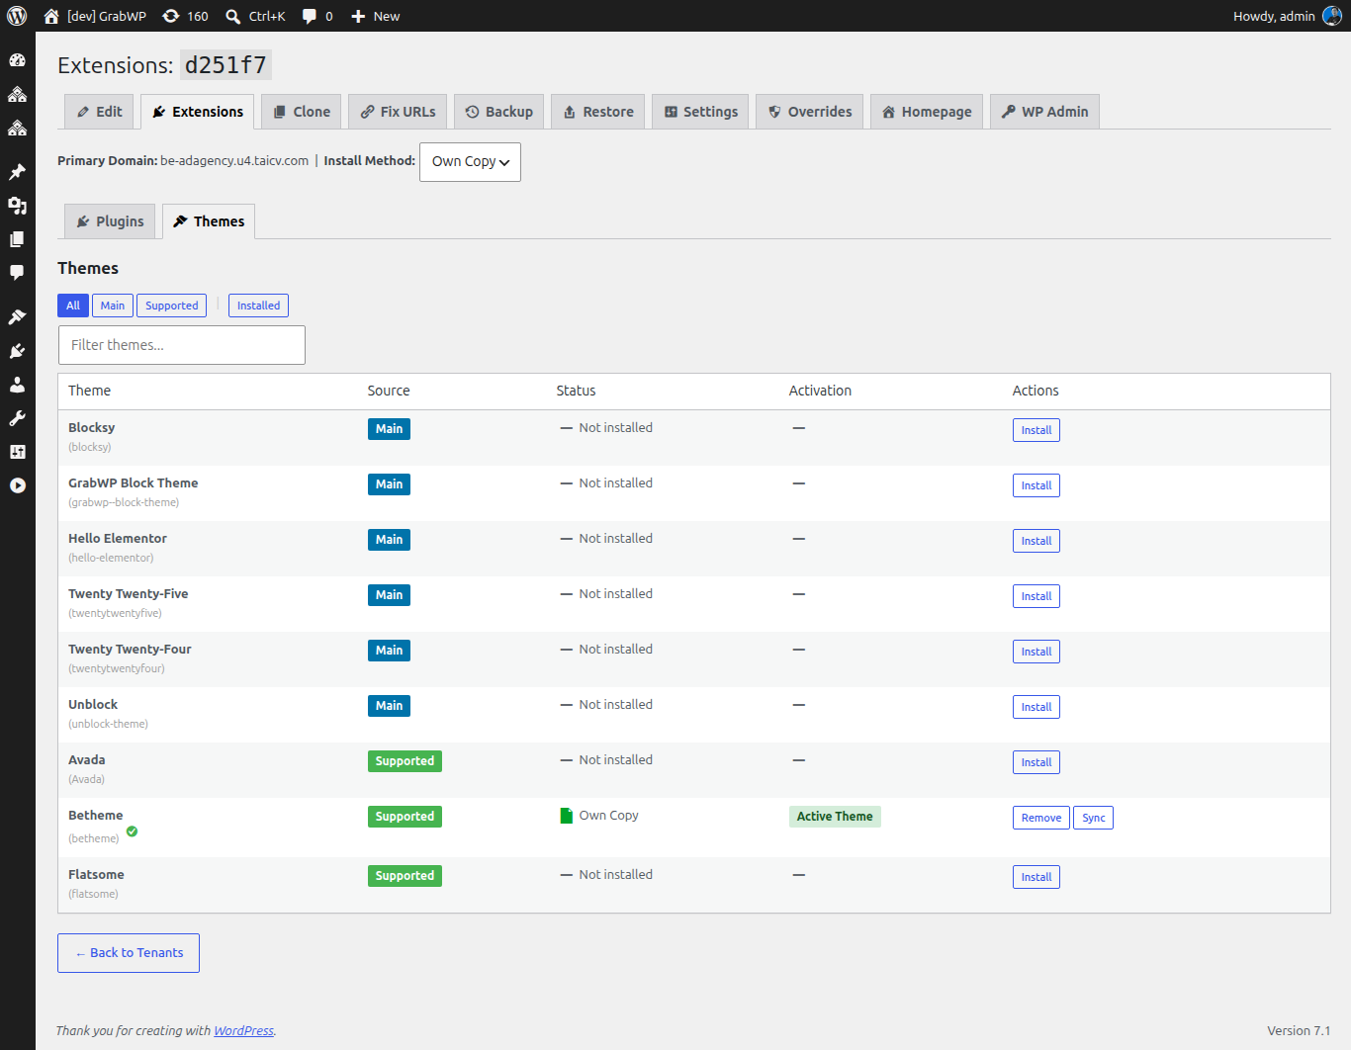1351x1050 pixels.
Task: Click the Supported badge for Avada
Action: tap(405, 761)
